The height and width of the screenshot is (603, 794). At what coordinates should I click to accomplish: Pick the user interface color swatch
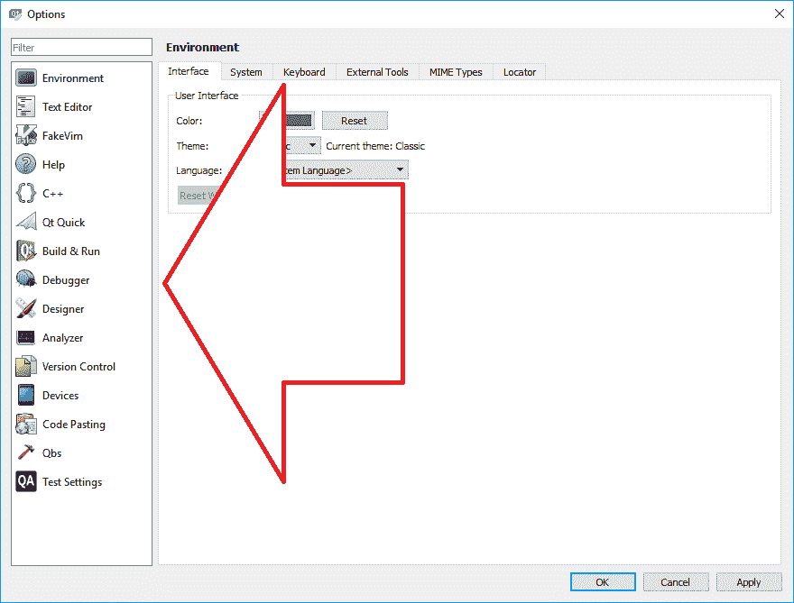pyautogui.click(x=298, y=121)
